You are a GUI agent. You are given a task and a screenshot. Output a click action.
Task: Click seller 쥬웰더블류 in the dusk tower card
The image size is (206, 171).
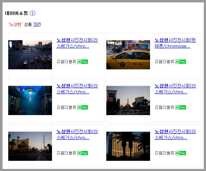[x=165, y=107]
